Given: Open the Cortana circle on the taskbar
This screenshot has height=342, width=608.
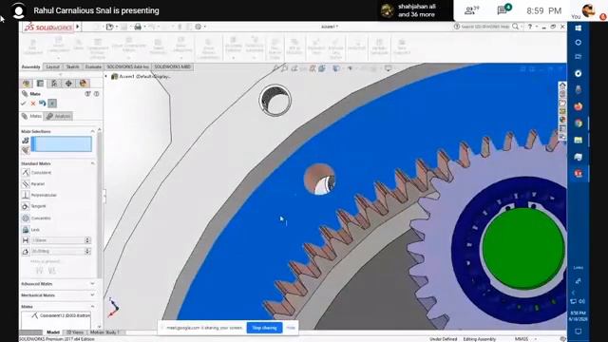Looking at the screenshot, I should point(579,42).
